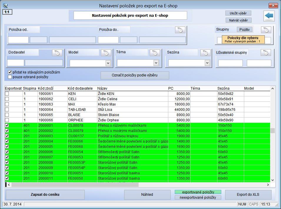Uncheck export box for item 2000003

7,136
